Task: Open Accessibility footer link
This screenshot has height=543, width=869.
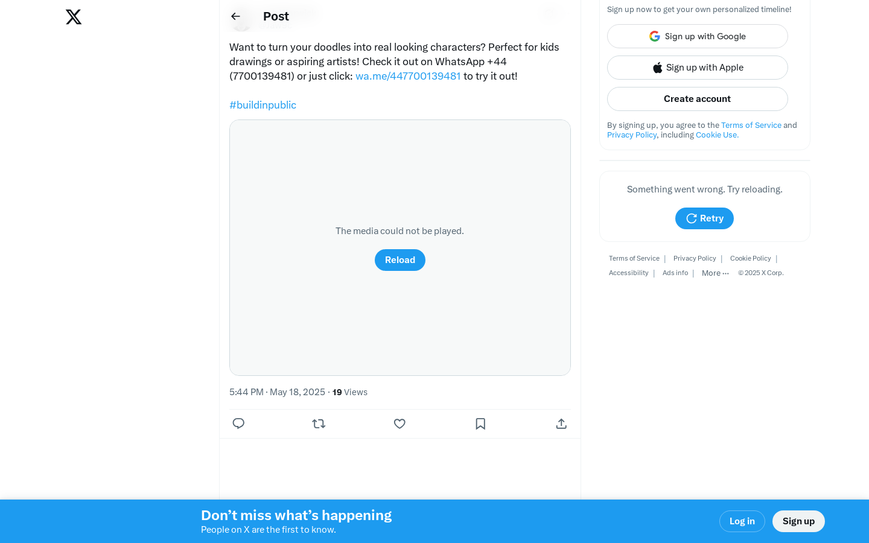Action: (628, 273)
